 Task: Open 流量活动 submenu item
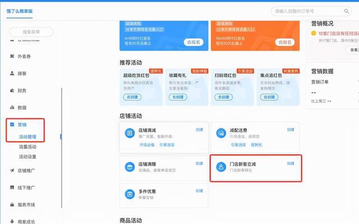pyautogui.click(x=27, y=147)
